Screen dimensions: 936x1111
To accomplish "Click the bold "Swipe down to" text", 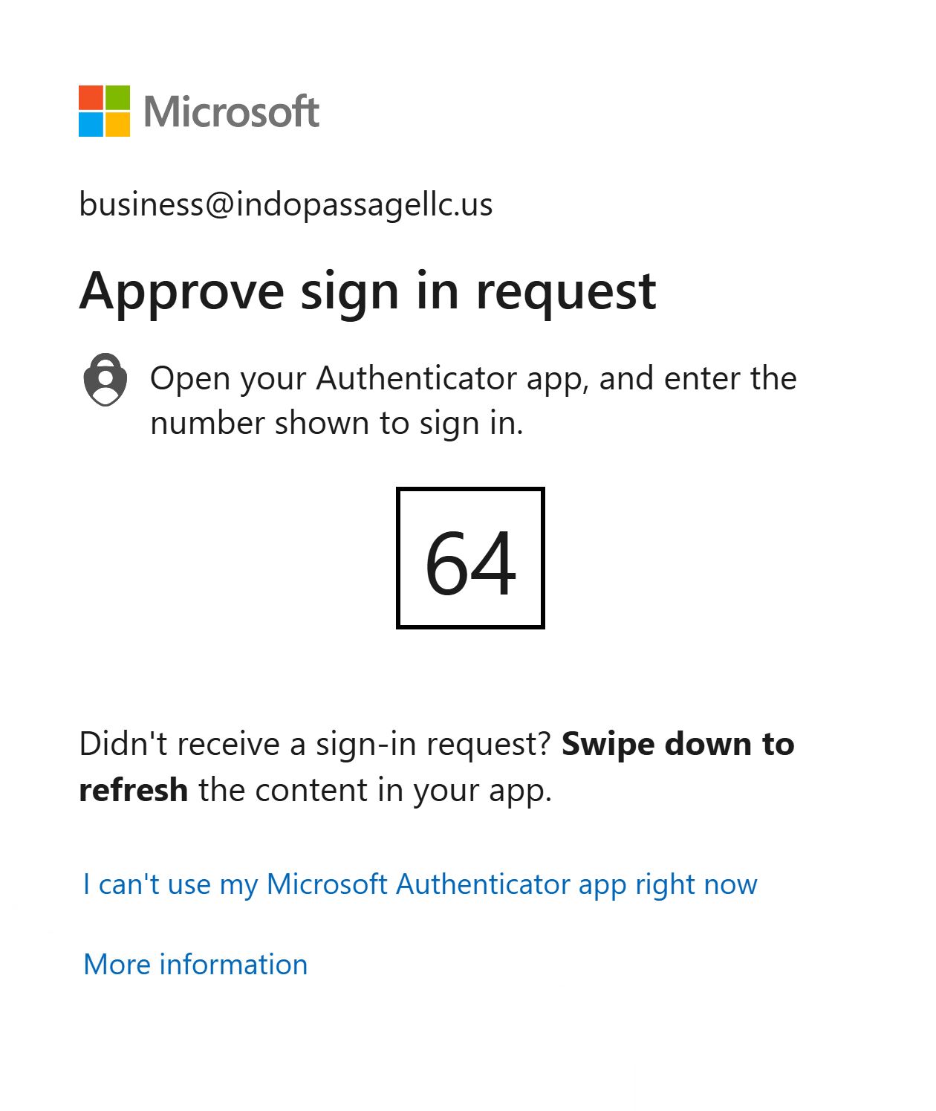I will coord(677,744).
